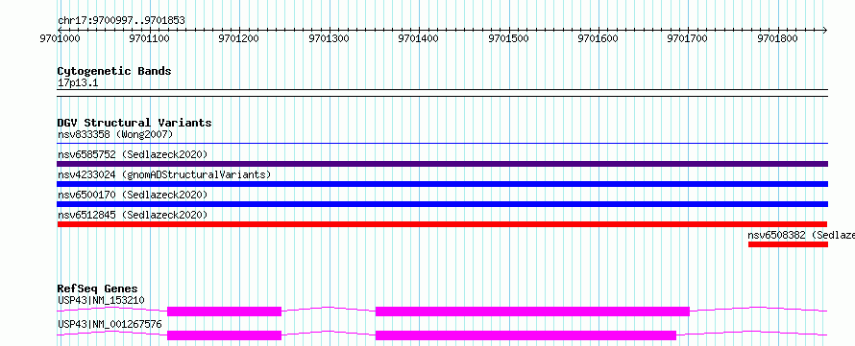Open the USP43|NM_001267576 transcript label
Image resolution: width=855 pixels, height=346 pixels.
coord(110,324)
